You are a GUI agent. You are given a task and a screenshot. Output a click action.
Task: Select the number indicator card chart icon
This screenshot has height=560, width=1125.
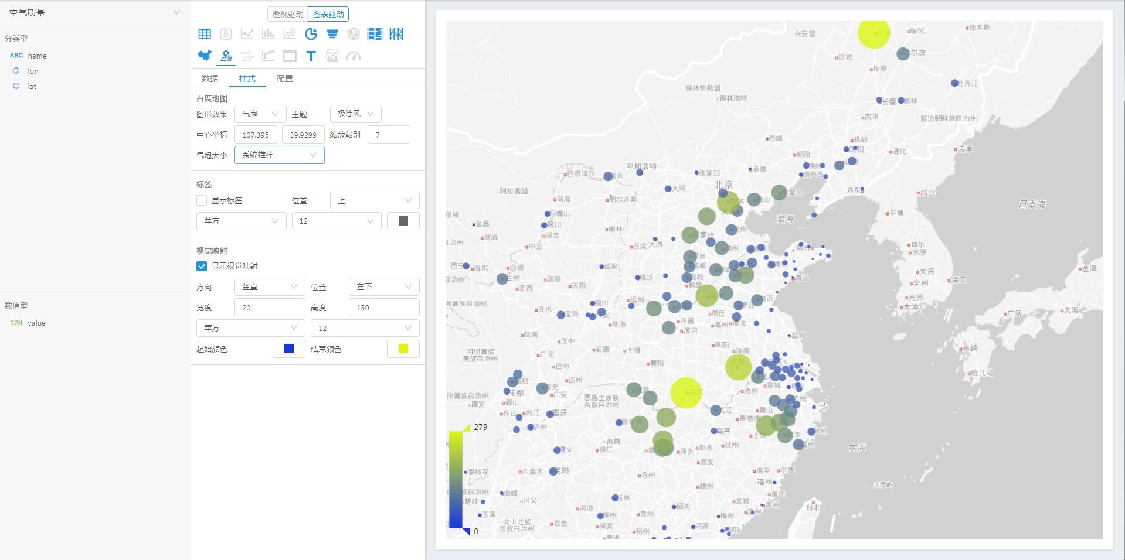coord(226,34)
